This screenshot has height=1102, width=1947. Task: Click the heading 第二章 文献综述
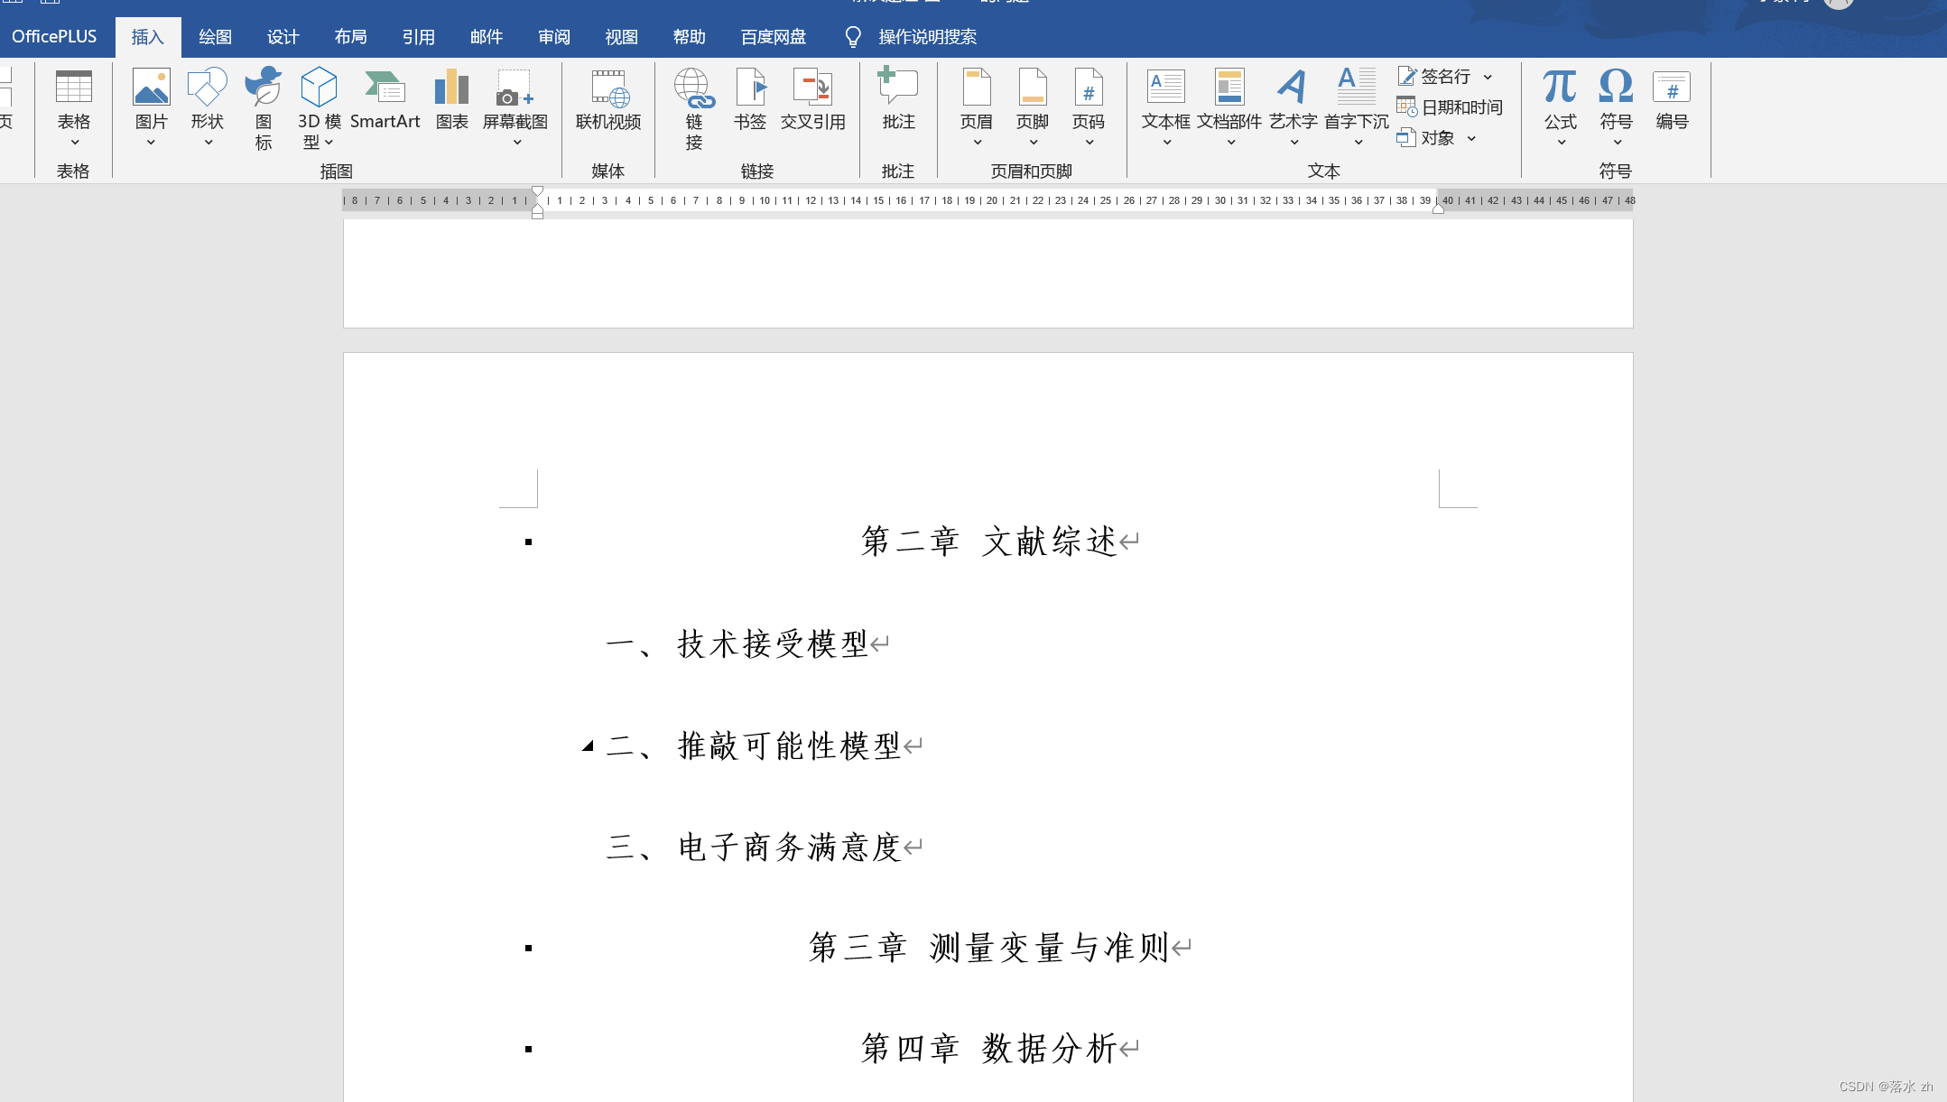click(990, 542)
